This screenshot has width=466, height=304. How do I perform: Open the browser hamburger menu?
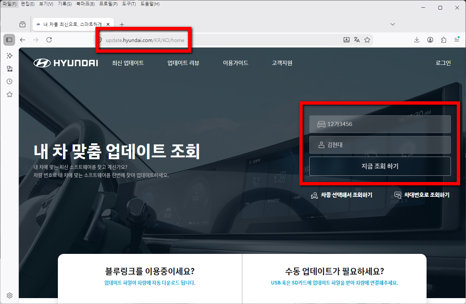(457, 40)
